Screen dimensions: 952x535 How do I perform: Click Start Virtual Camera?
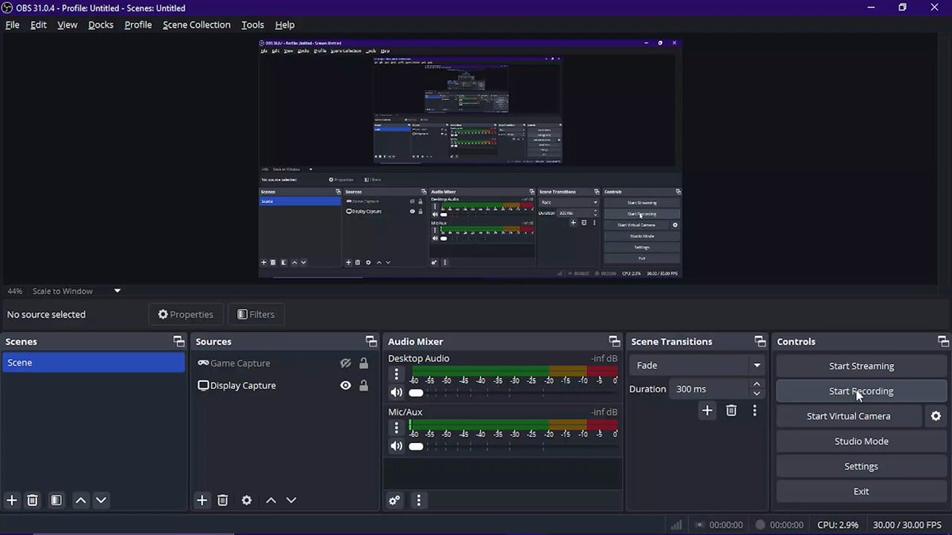848,416
